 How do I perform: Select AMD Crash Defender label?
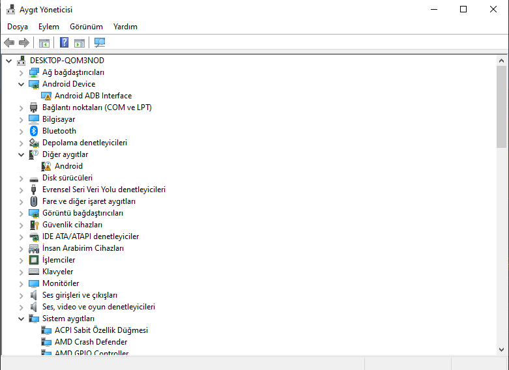coord(91,342)
